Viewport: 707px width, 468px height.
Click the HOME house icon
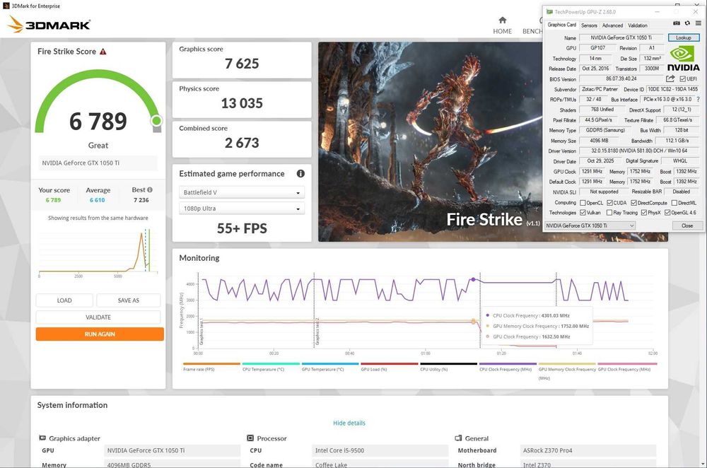point(502,21)
